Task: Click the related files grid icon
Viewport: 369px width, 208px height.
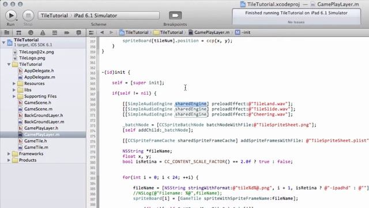Action: point(91,32)
